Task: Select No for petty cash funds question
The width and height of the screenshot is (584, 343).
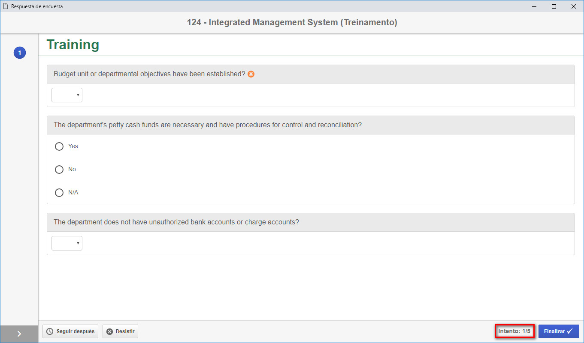Action: (x=59, y=170)
